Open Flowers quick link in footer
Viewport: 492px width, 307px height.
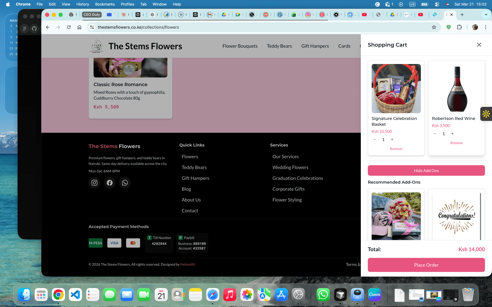pos(190,157)
